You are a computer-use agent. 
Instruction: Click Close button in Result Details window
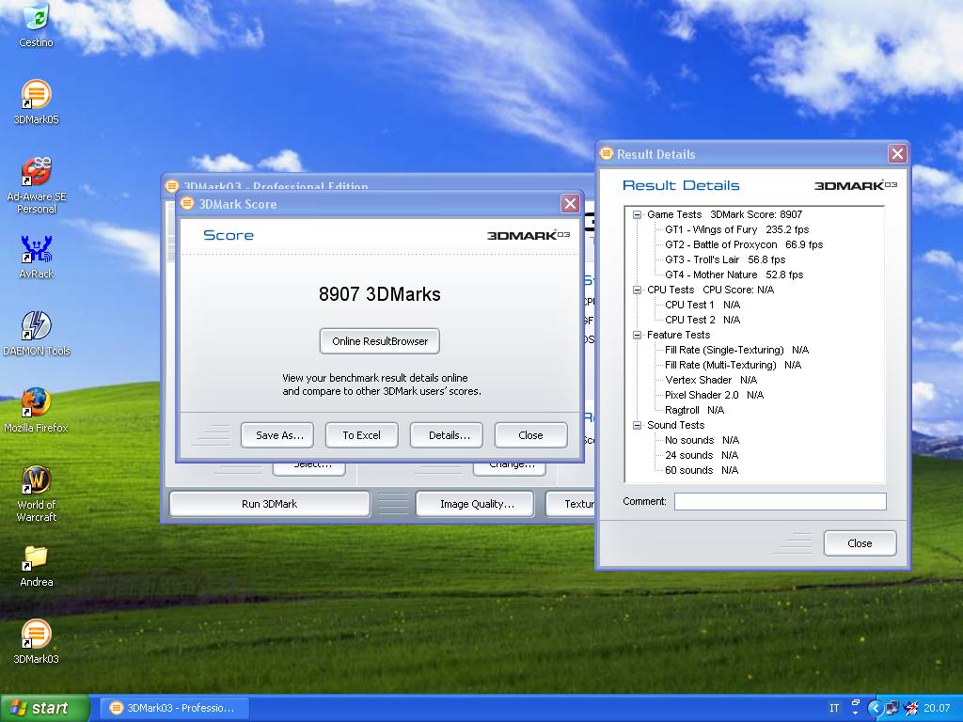coord(860,543)
